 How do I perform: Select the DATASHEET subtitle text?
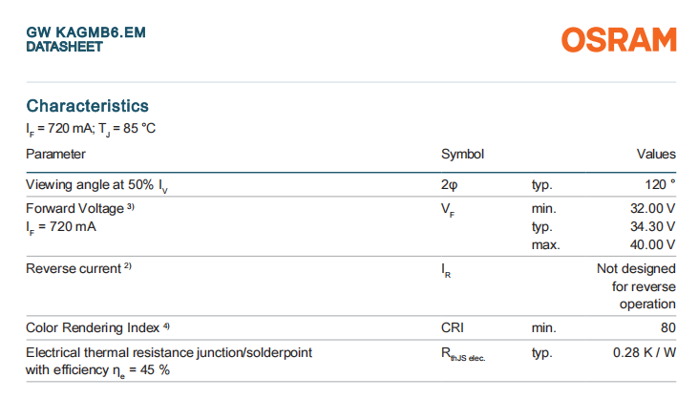click(x=64, y=46)
